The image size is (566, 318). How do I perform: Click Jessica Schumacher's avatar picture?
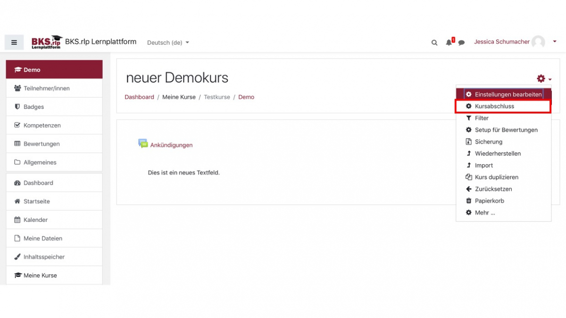tap(538, 42)
